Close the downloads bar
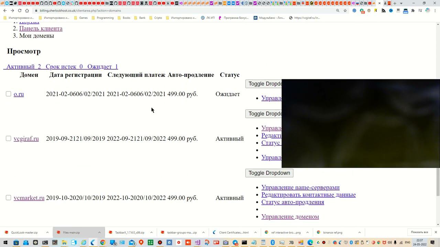 tap(436, 232)
